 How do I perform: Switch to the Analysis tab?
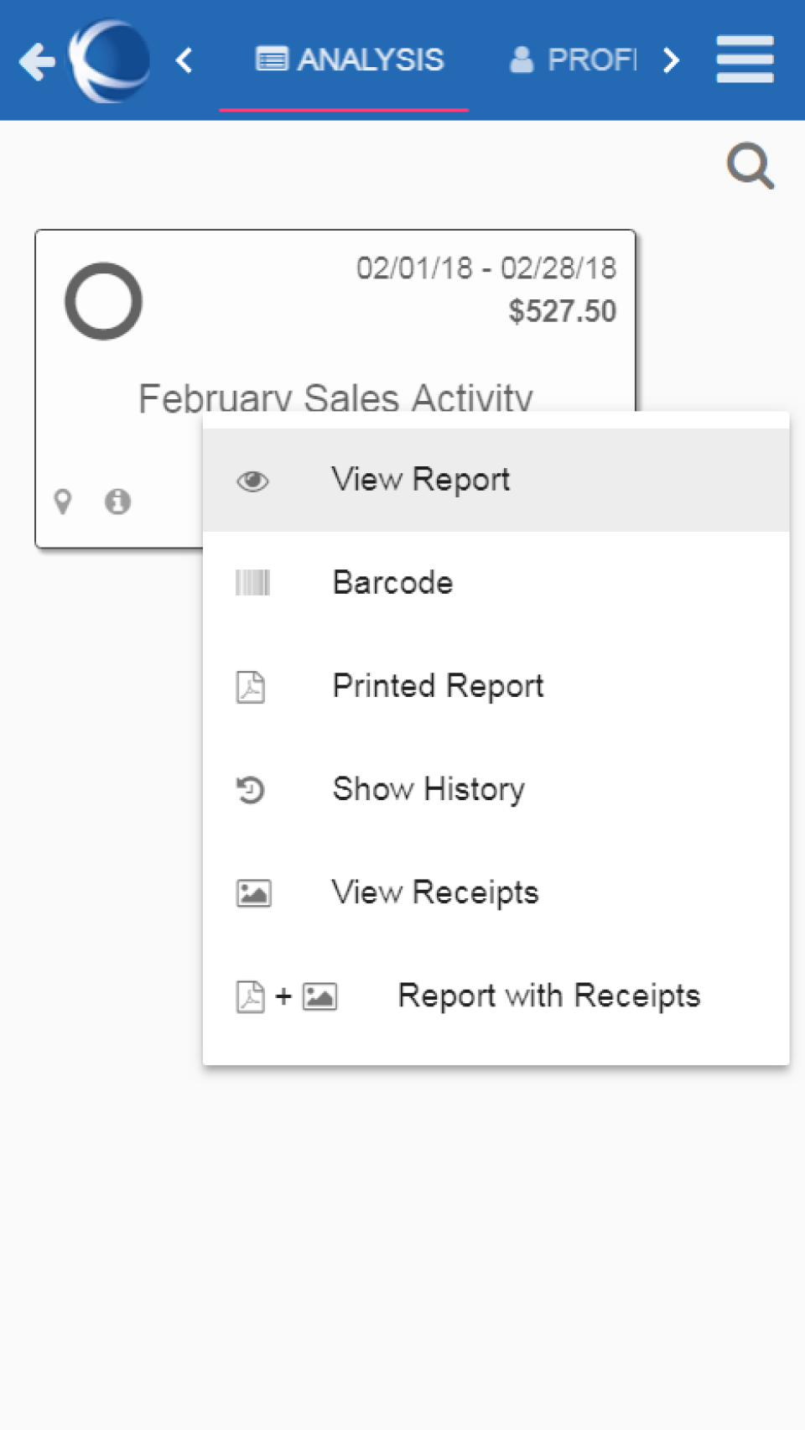click(x=350, y=60)
